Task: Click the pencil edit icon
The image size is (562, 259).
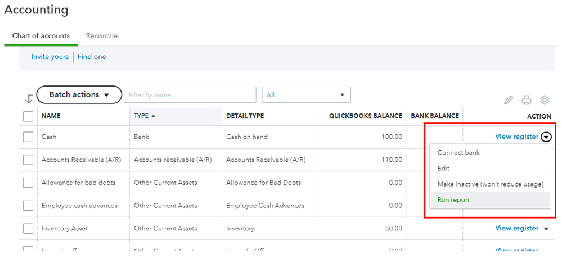Action: point(509,101)
